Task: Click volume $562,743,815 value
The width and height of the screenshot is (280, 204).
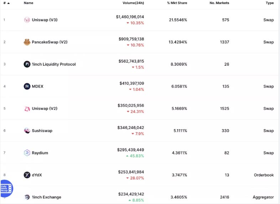Action: click(131, 61)
